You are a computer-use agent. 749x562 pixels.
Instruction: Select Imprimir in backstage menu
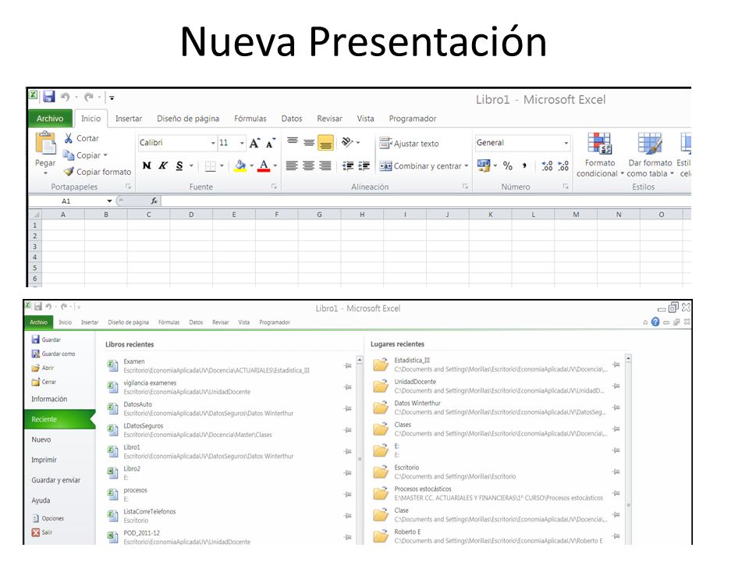point(44,460)
